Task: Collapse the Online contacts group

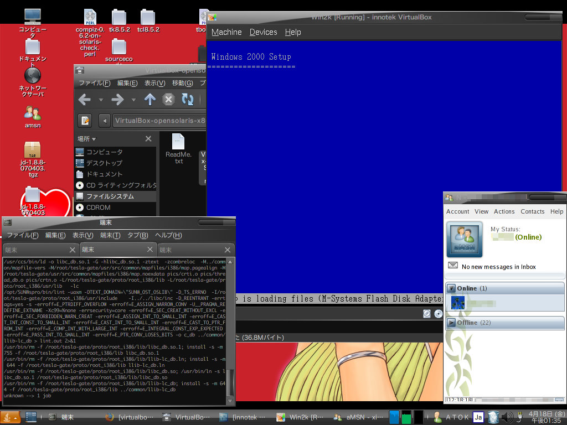Action: (x=451, y=288)
